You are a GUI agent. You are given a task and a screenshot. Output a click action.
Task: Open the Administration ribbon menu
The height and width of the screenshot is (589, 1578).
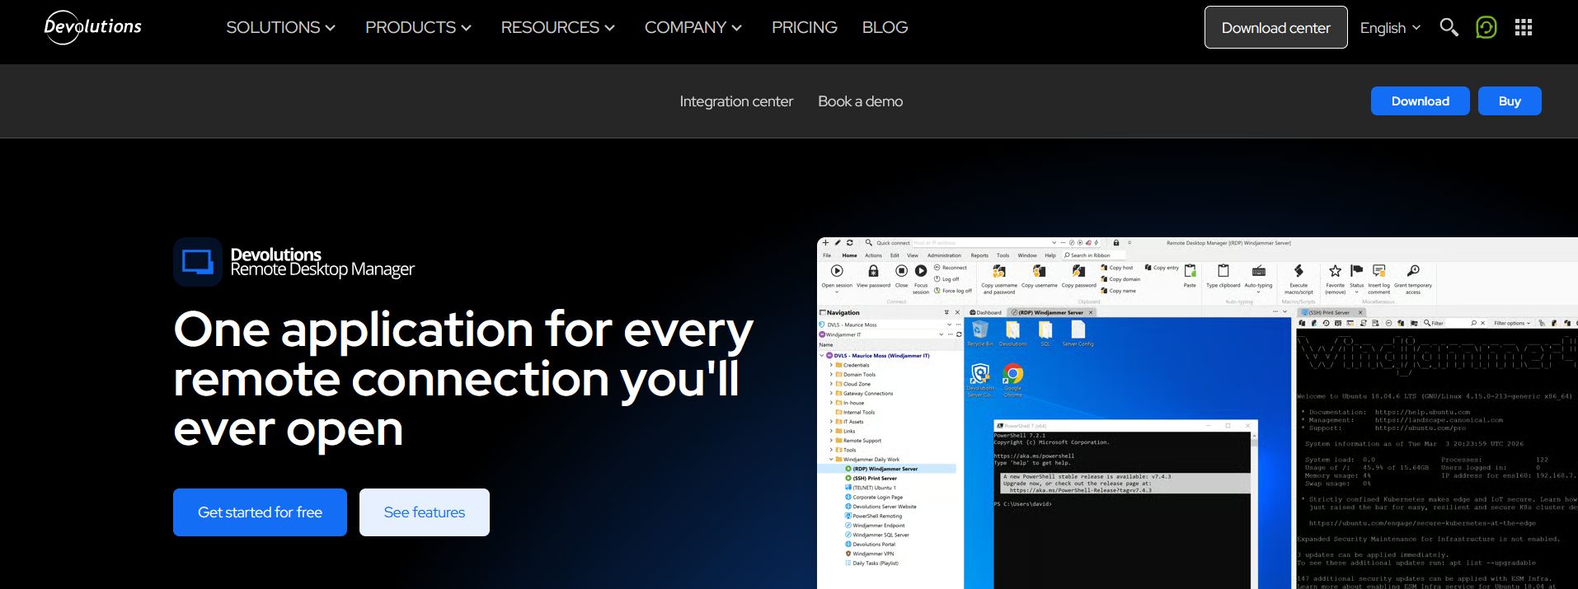click(x=944, y=255)
